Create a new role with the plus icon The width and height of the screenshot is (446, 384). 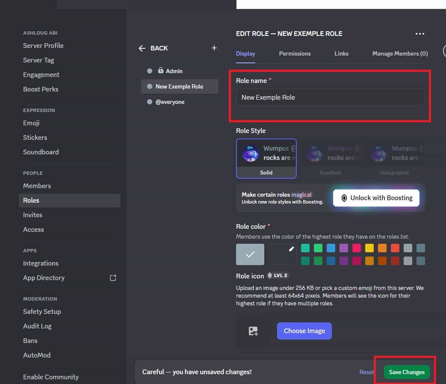214,48
